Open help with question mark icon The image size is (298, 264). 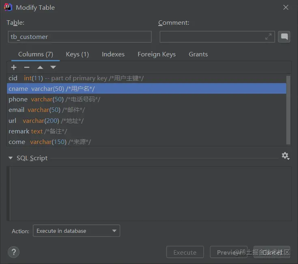(14, 252)
